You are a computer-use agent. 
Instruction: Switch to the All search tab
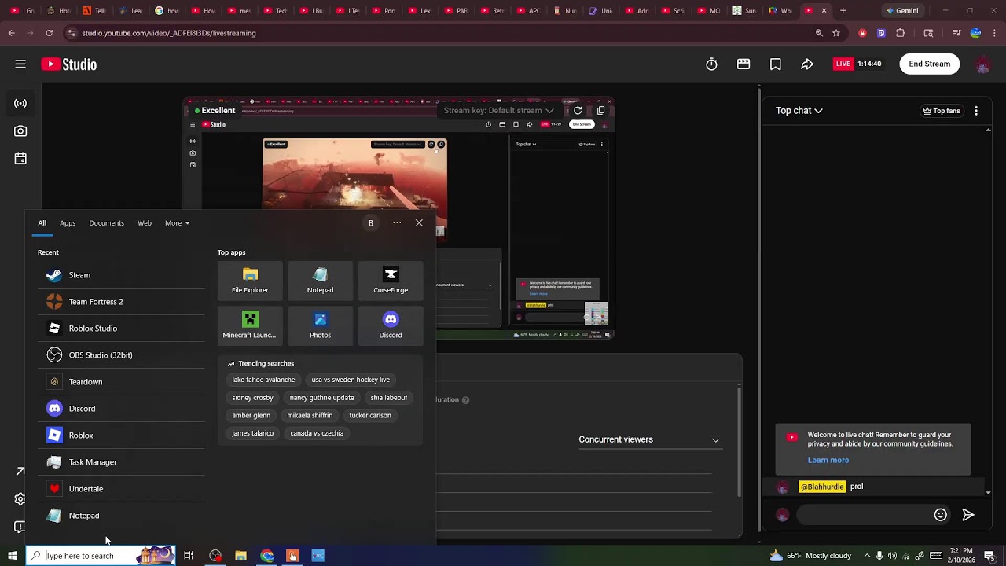tap(42, 223)
